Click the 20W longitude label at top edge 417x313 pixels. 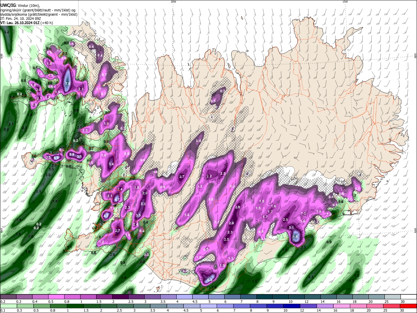pyautogui.click(x=173, y=2)
